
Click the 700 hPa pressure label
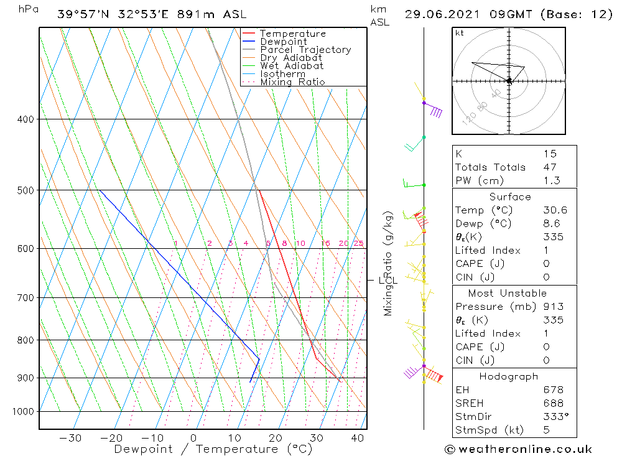tap(26, 297)
